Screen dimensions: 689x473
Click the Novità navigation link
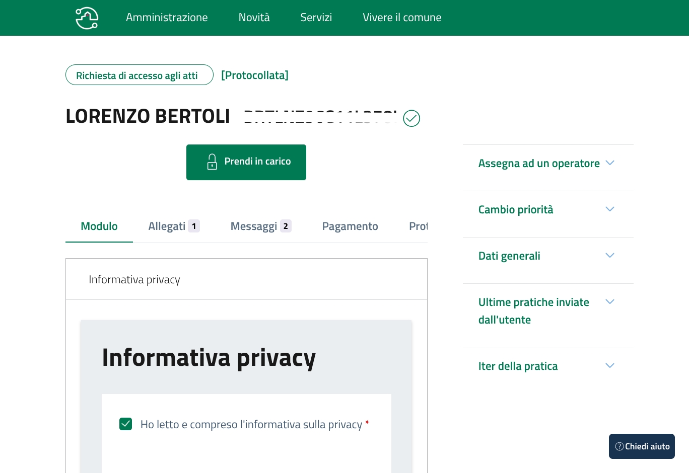pos(254,18)
